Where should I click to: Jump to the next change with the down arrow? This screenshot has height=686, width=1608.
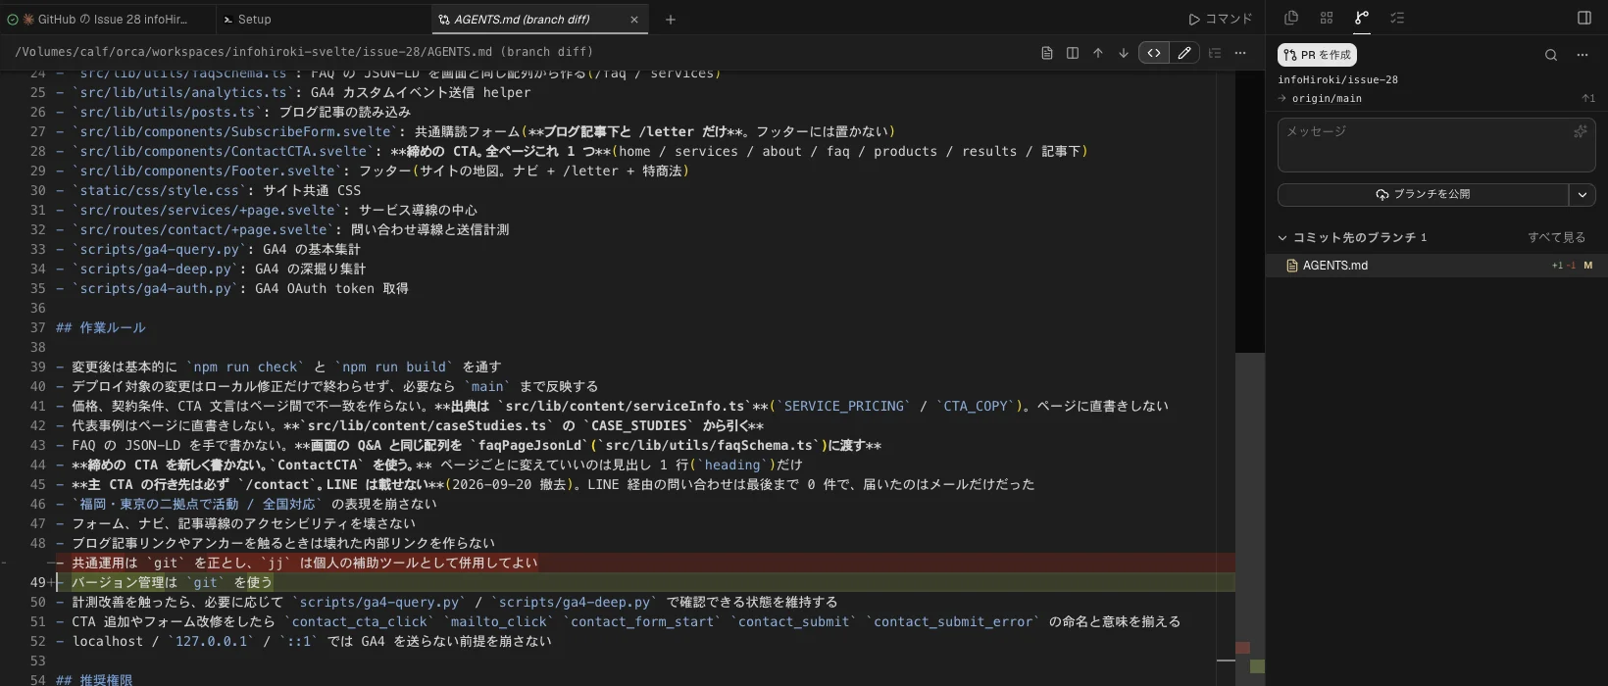click(1124, 53)
